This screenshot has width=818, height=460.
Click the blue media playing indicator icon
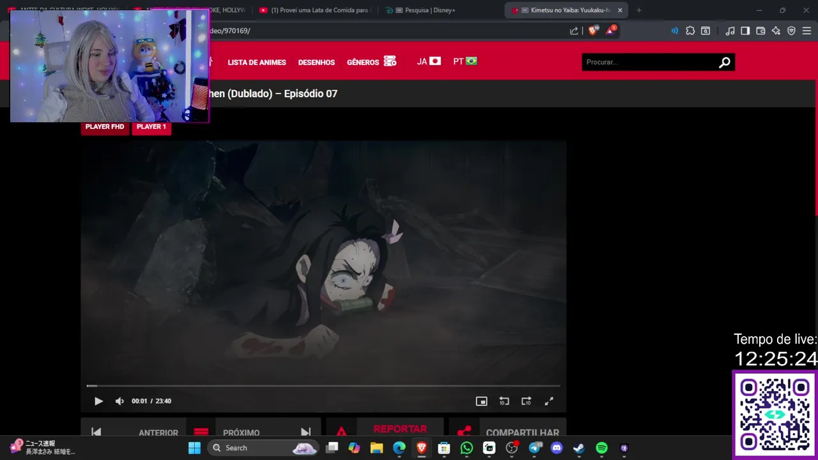[674, 31]
